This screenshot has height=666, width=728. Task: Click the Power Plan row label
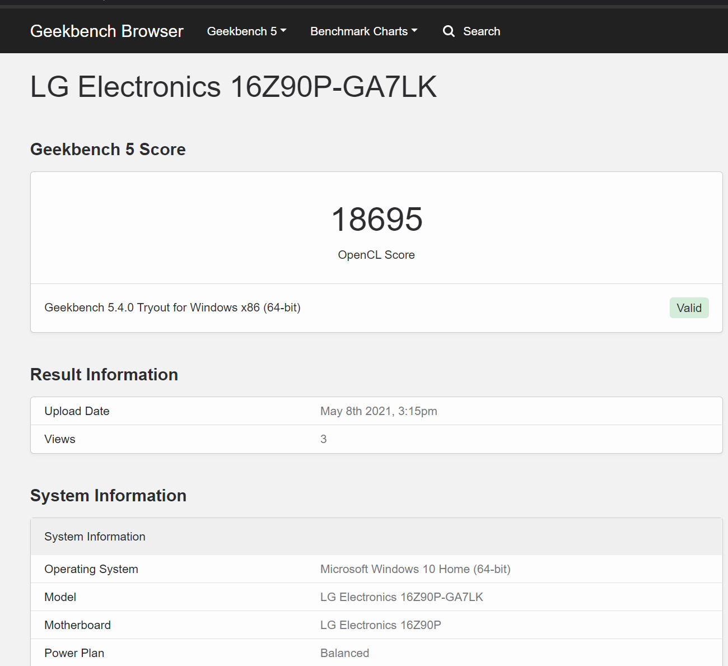click(74, 653)
